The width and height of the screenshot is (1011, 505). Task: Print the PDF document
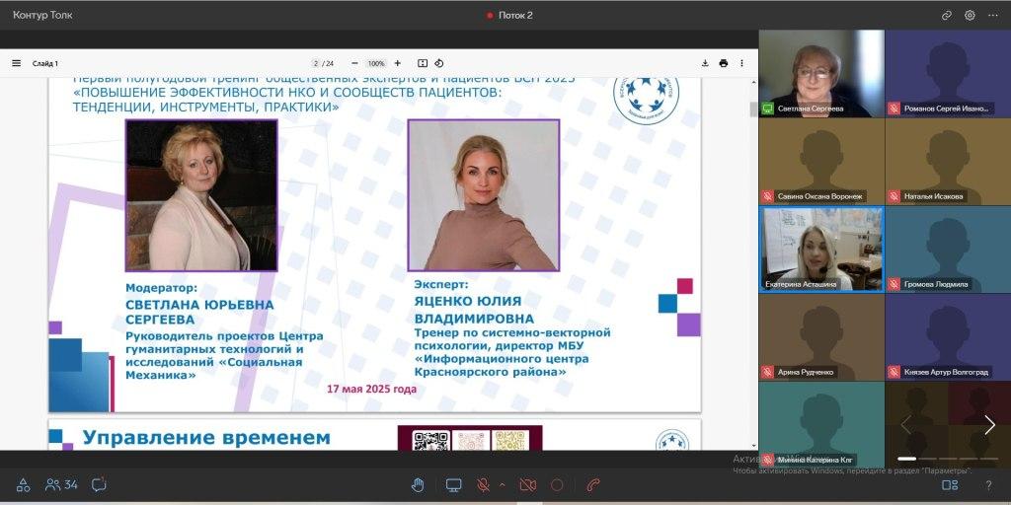click(724, 63)
